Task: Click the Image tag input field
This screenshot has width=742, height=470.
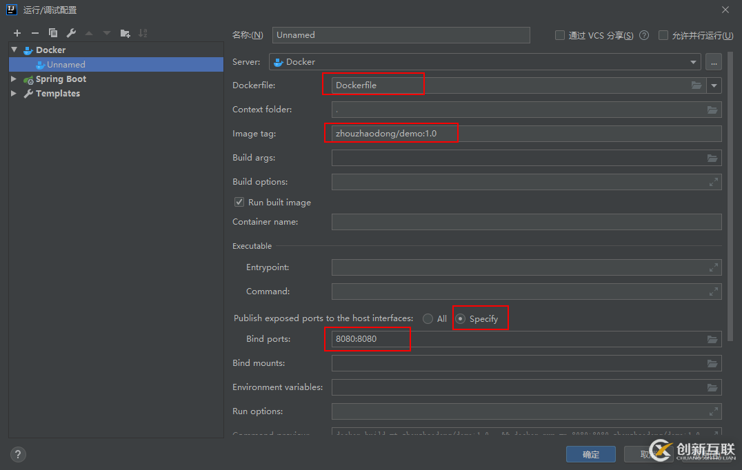Action: point(524,134)
